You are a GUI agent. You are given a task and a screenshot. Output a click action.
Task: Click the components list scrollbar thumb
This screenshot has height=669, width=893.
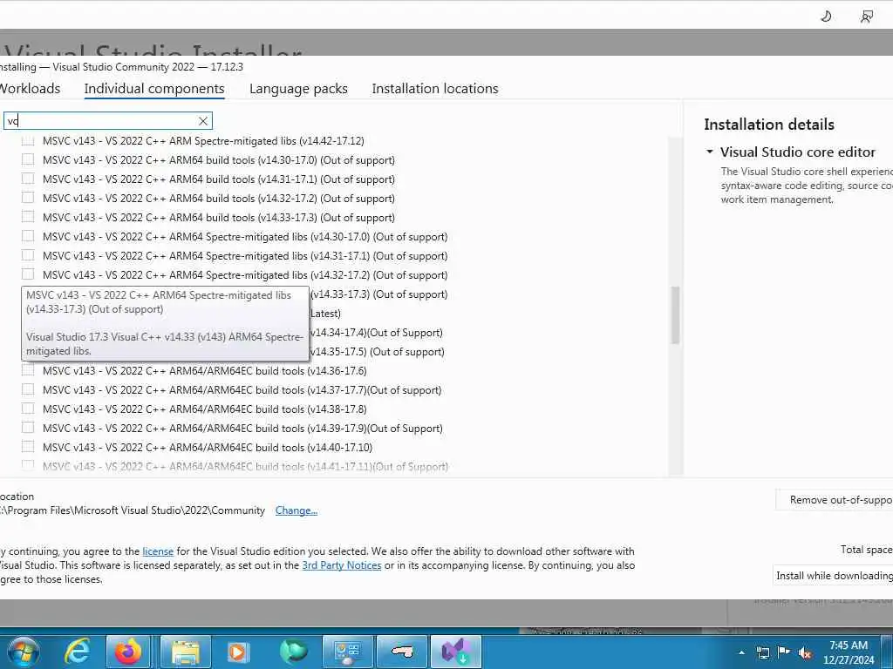(x=676, y=315)
